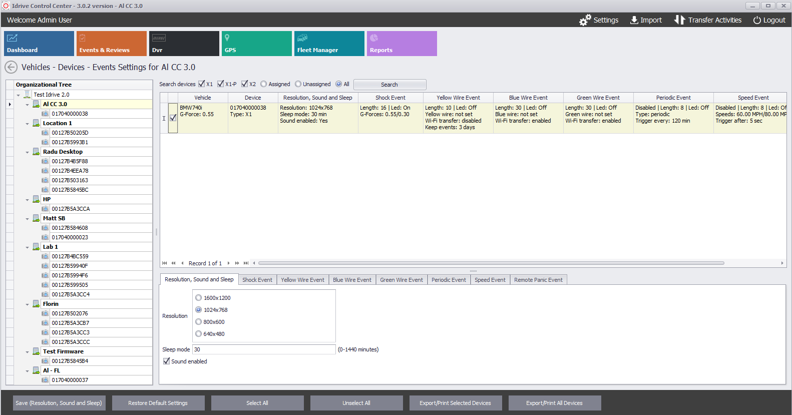This screenshot has width=792, height=415.
Task: Collapse the Test Idrive 2.0 root node
Action: tap(18, 95)
